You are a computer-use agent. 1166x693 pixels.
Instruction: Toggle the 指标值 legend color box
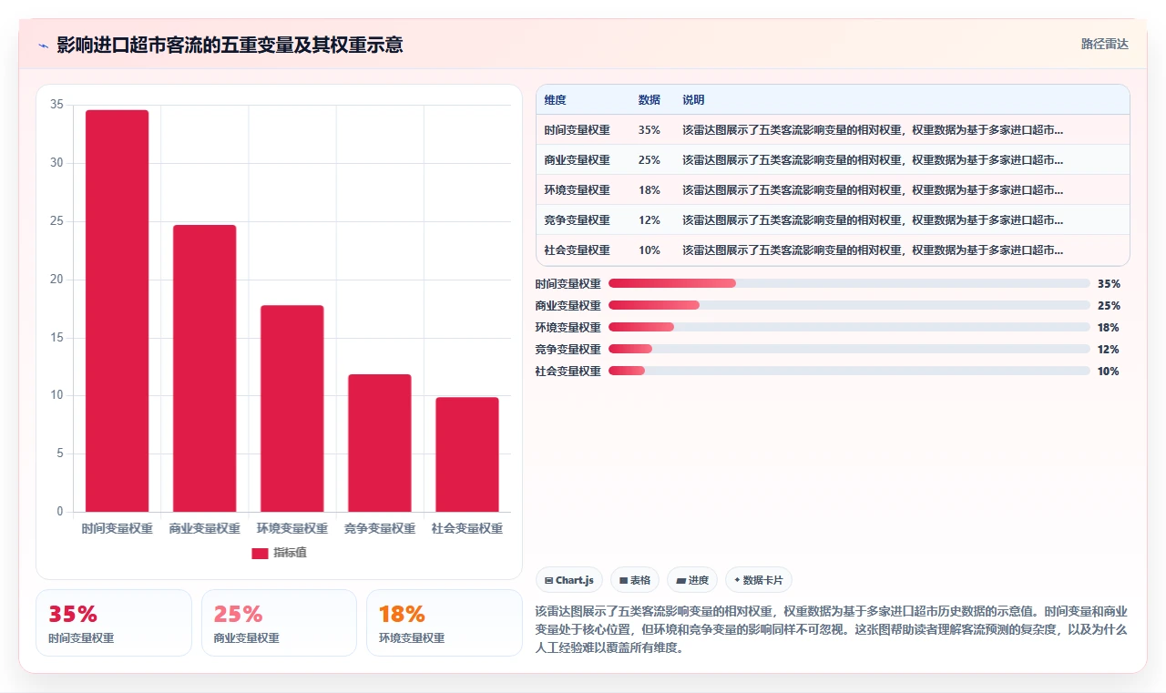(260, 553)
